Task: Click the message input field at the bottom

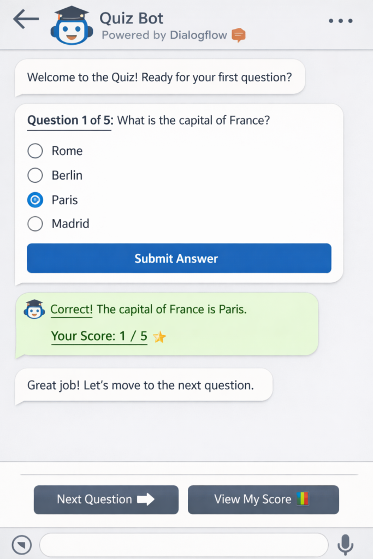Action: tap(183, 544)
